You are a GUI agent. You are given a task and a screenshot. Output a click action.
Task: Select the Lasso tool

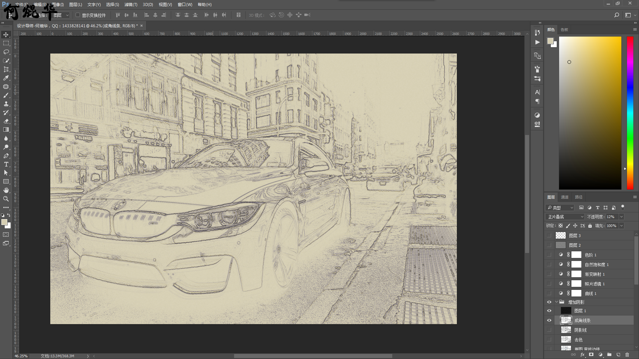tap(6, 52)
